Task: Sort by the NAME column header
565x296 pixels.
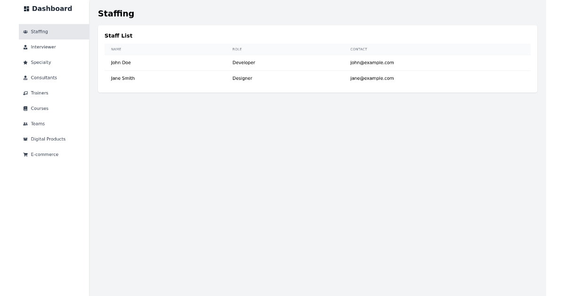Action: [116, 49]
